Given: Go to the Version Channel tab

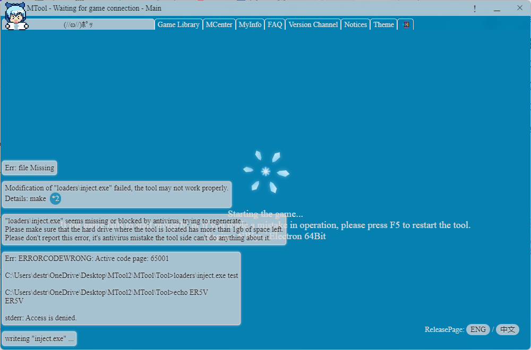Looking at the screenshot, I should tap(313, 24).
